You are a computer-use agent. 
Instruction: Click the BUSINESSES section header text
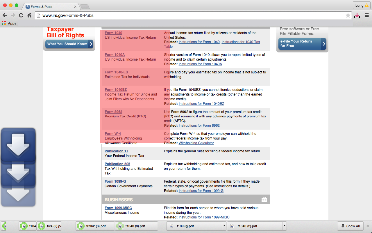click(119, 200)
